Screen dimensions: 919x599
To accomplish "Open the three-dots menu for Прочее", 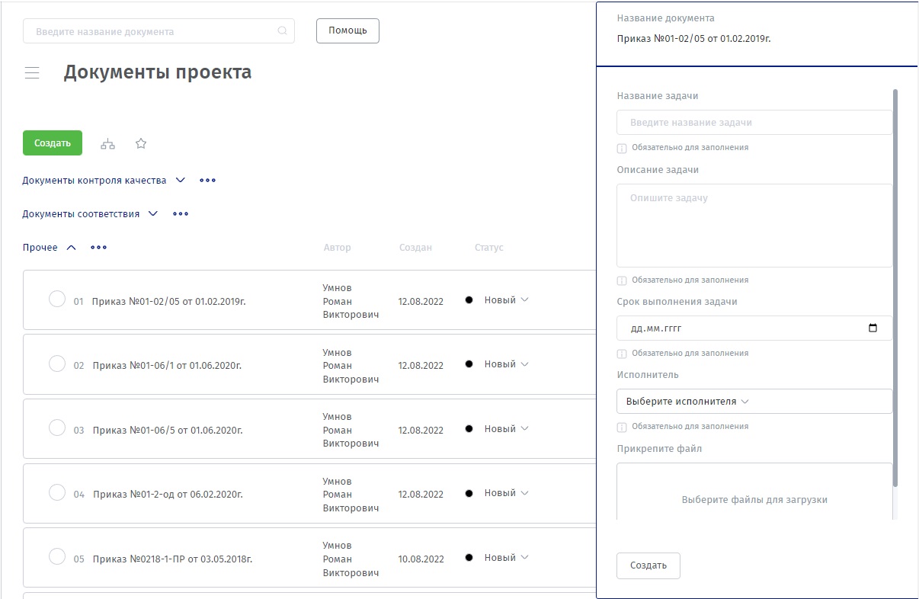I will [x=98, y=248].
